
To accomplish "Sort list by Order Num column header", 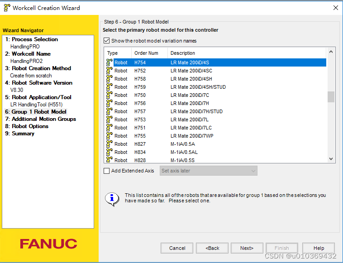I will pyautogui.click(x=150, y=53).
